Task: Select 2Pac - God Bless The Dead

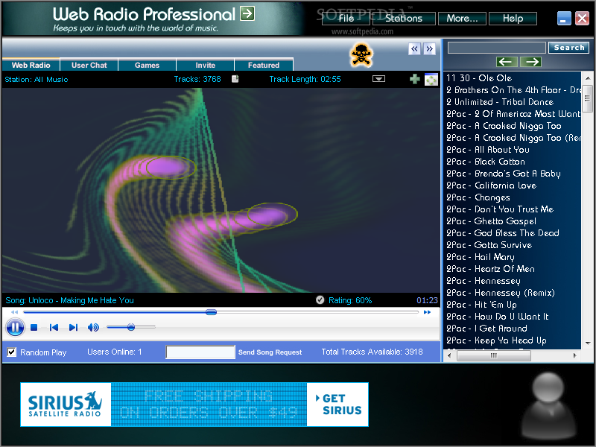Action: 502,233
